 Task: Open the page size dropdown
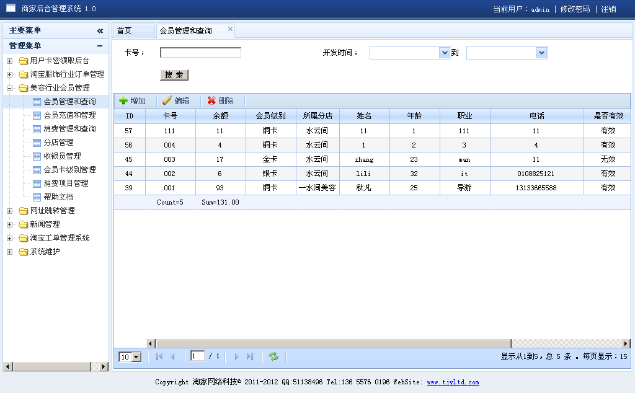coord(136,357)
